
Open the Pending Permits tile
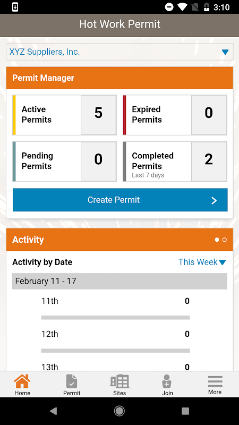[64, 161]
